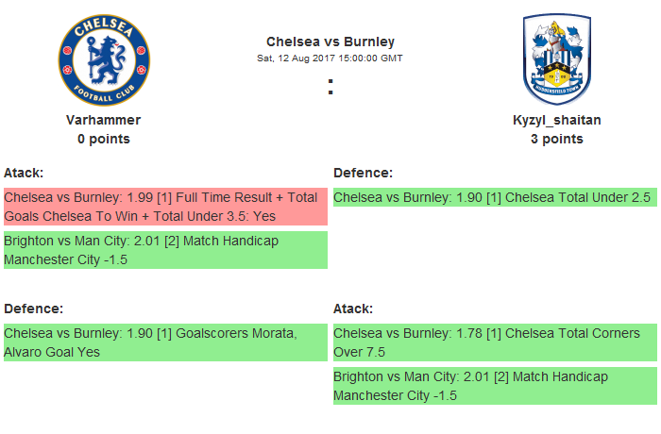Click the Defence heading under Kyzyl_shaitan's crest

[x=364, y=173]
